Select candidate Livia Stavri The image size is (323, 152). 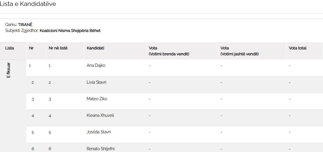(x=97, y=82)
